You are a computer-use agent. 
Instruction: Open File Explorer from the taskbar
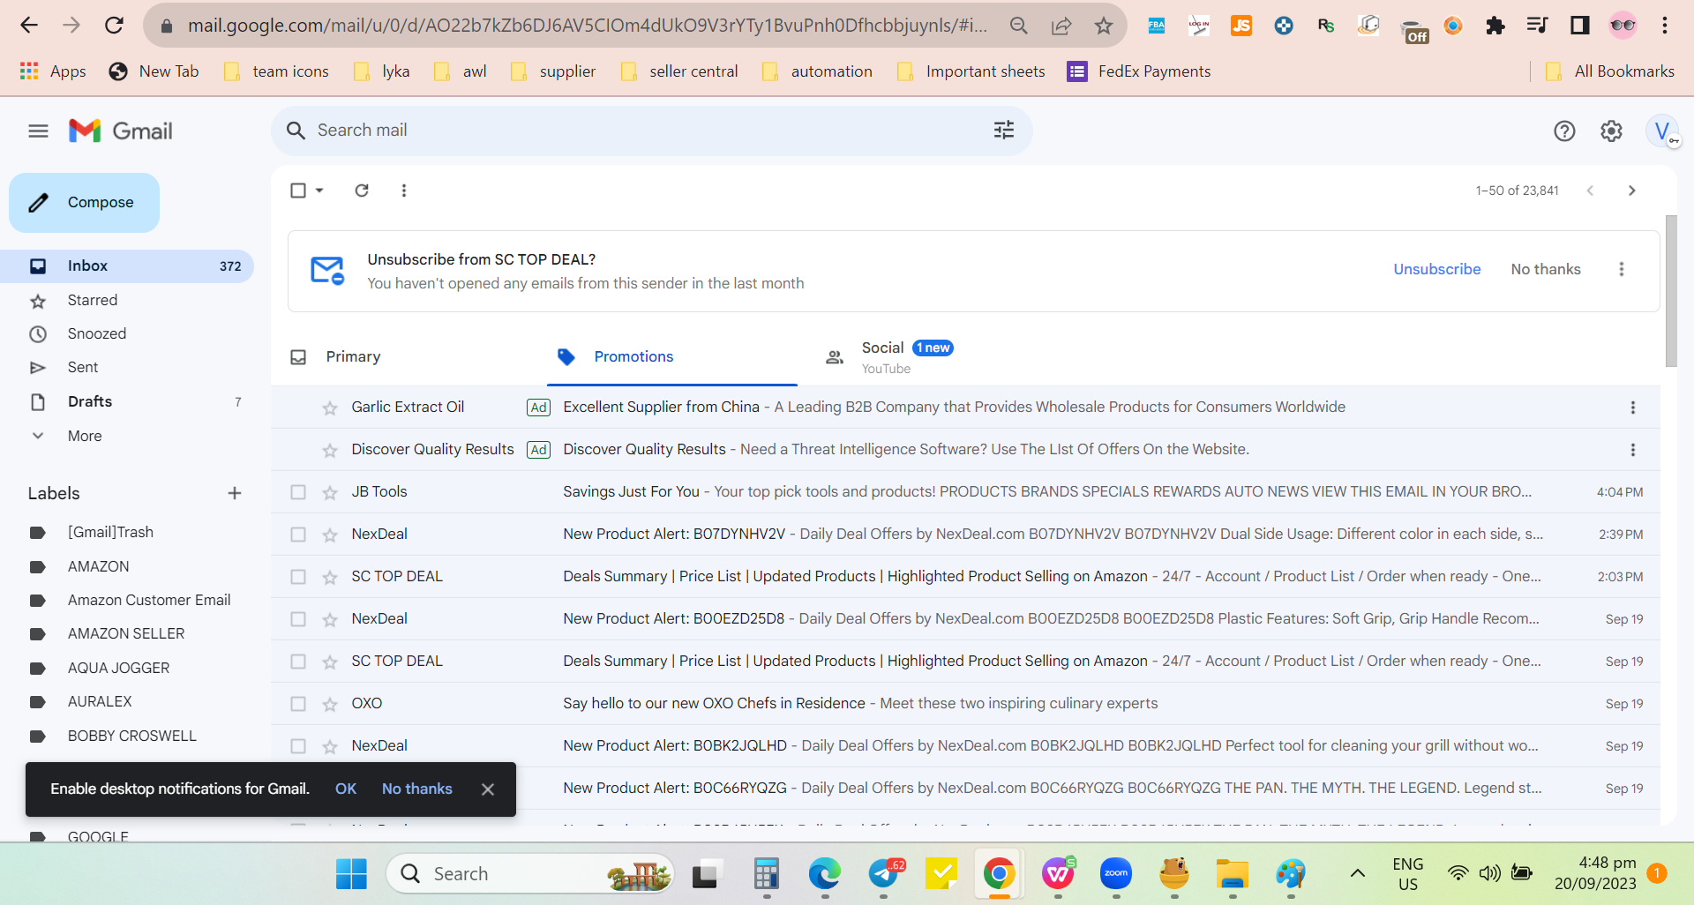(x=1233, y=874)
